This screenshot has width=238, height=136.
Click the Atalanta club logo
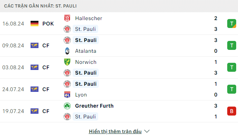(67, 51)
